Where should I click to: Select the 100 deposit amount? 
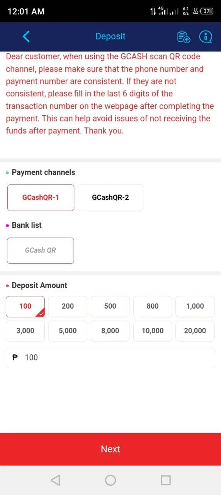25,306
